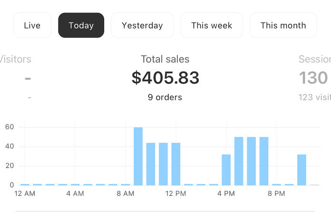This screenshot has width=331, height=212.
Task: Tap the Total sales heading
Action: (165, 60)
